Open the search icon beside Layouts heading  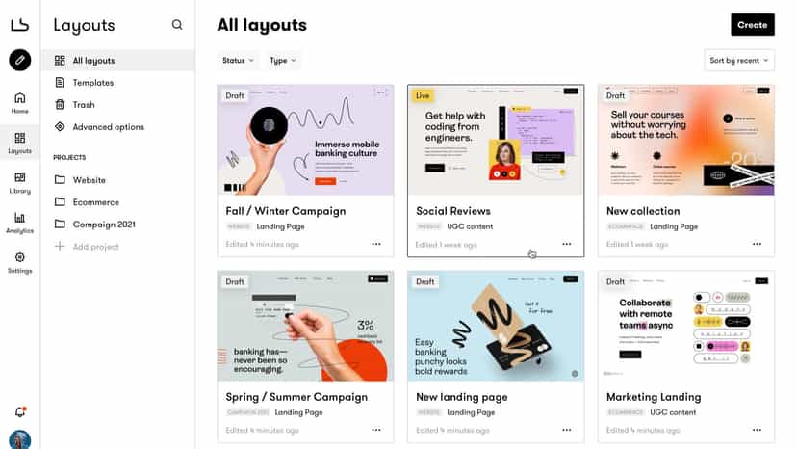(x=177, y=24)
